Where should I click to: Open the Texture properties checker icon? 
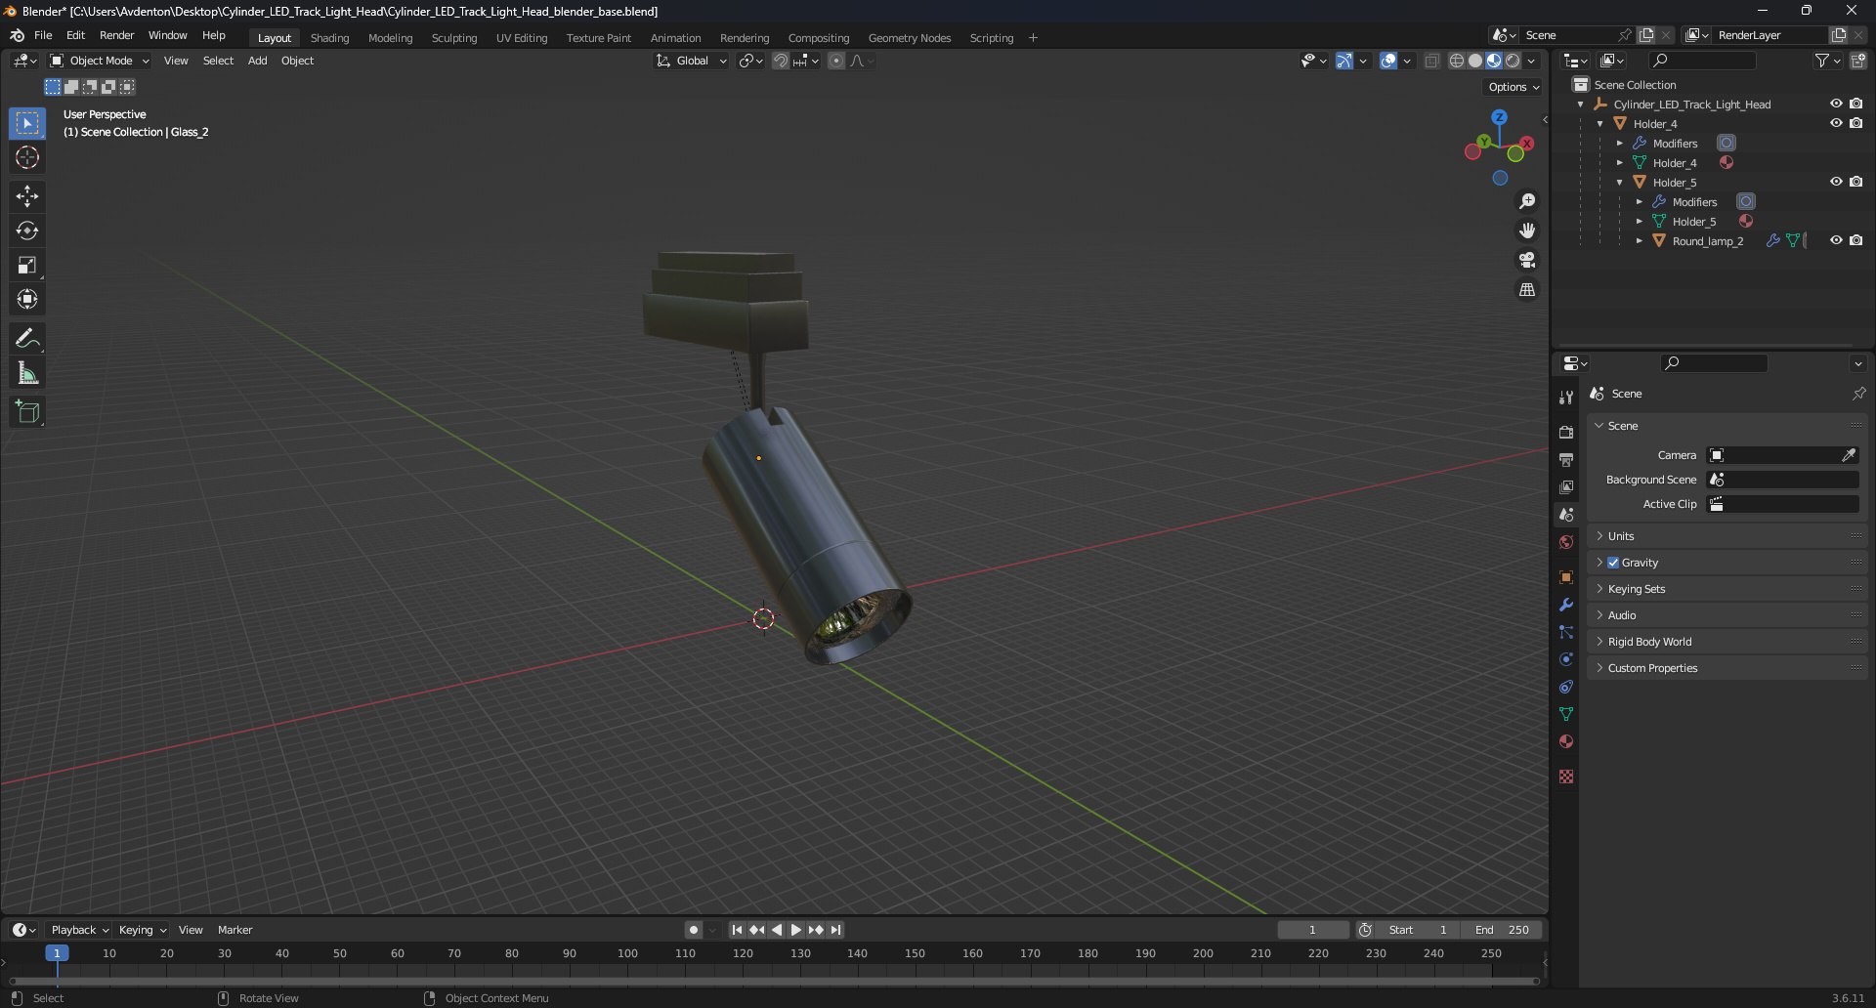tap(1566, 777)
